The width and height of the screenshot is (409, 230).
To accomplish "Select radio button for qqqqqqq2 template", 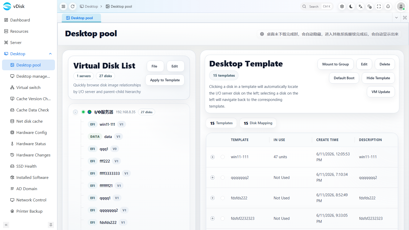I will [223, 177].
